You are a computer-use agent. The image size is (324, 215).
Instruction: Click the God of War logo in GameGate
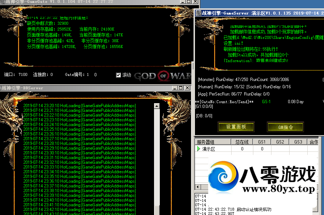coord(163,76)
